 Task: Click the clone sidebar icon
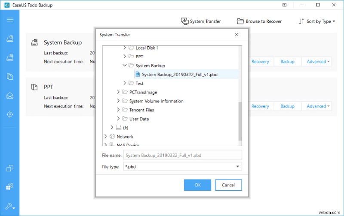coord(9,168)
